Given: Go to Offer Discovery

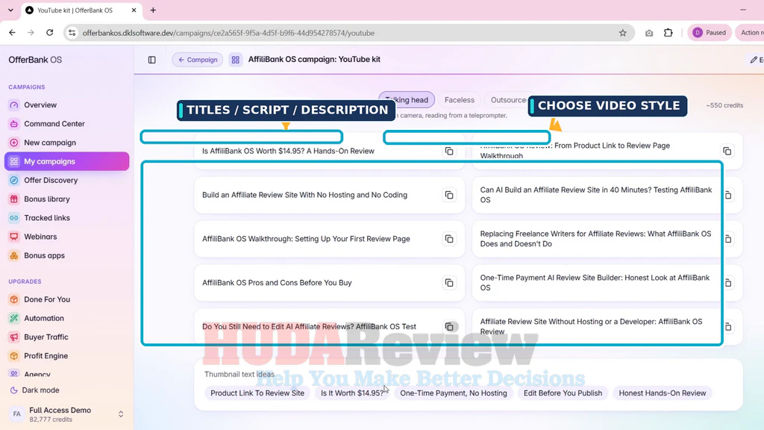Looking at the screenshot, I should (x=66, y=181).
